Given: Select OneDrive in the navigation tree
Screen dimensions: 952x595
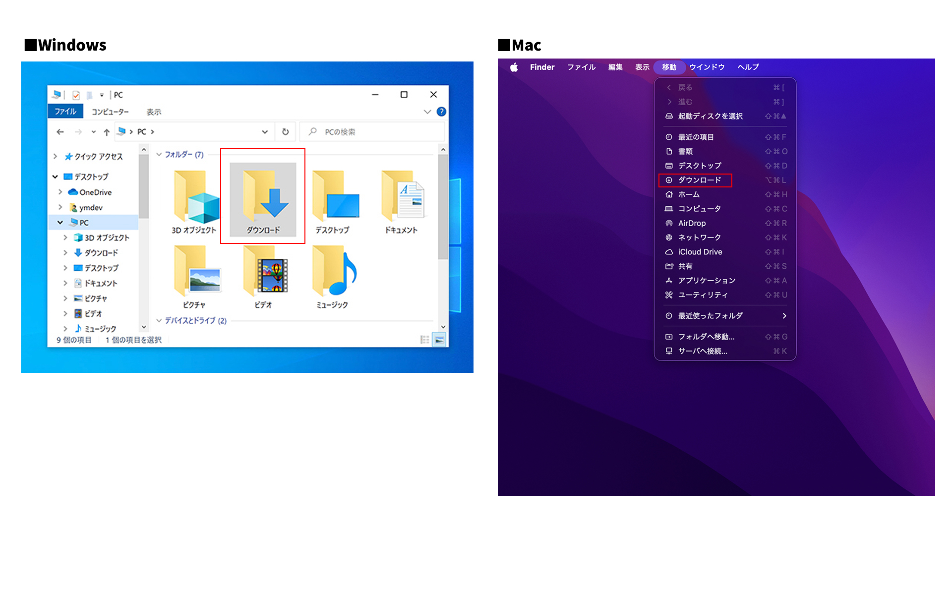Looking at the screenshot, I should pyautogui.click(x=95, y=192).
